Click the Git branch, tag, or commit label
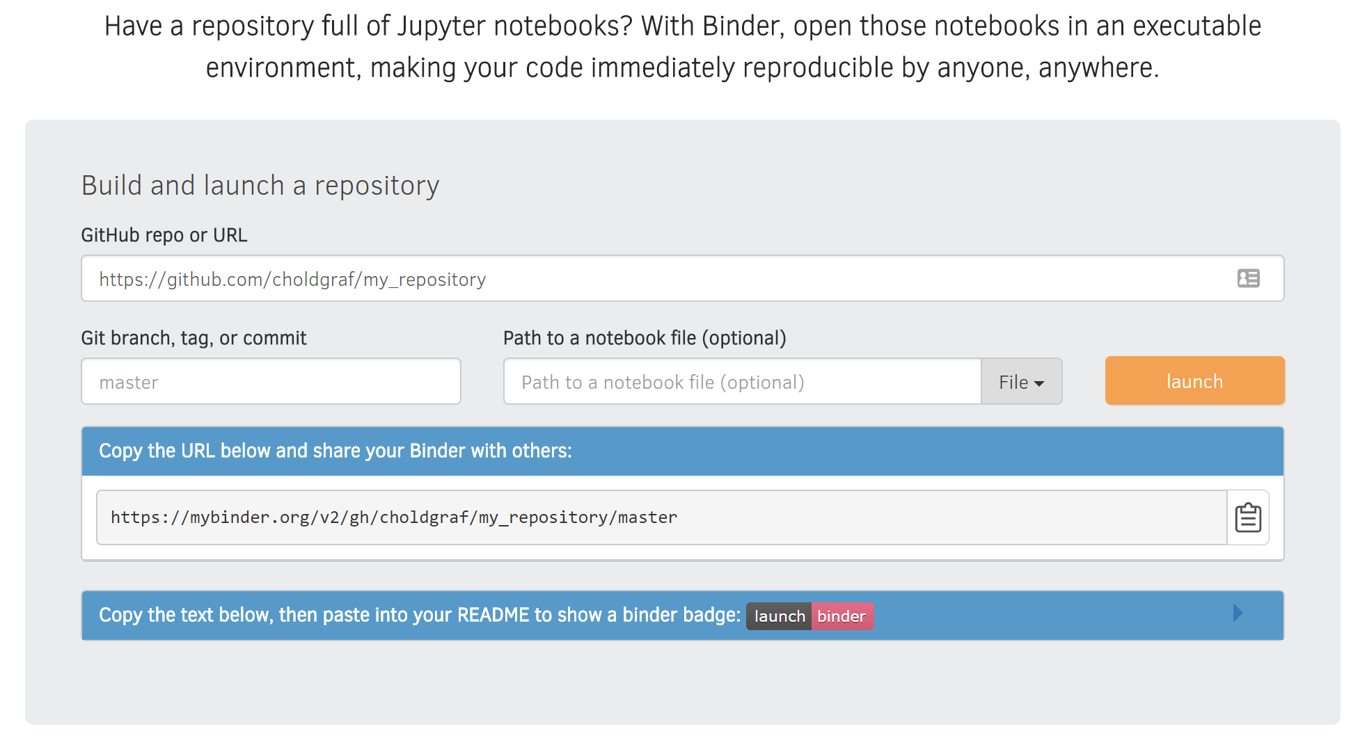The height and width of the screenshot is (740, 1367). 193,338
